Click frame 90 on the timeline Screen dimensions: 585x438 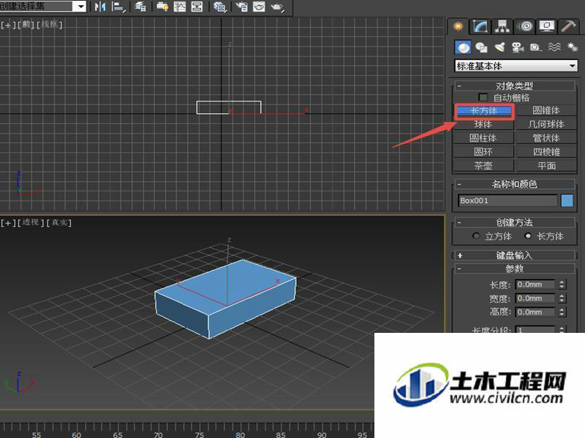[322, 434]
